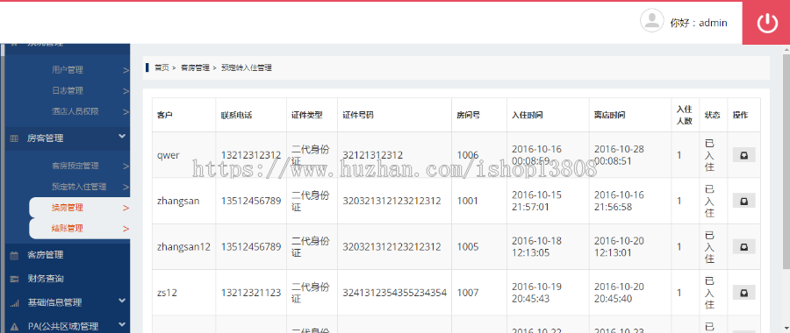Collapse the 房客管理 chevron
The image size is (790, 333).
(x=122, y=137)
